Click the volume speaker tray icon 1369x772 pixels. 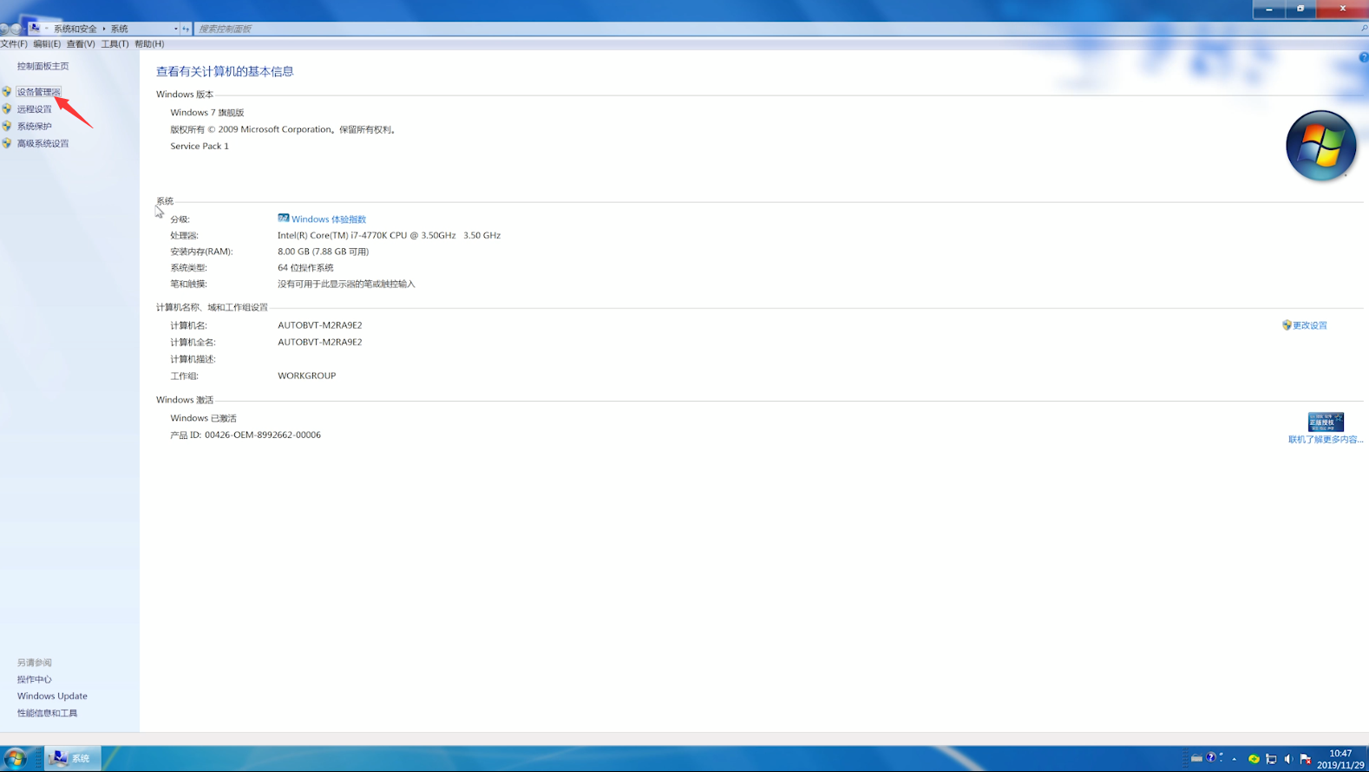pyautogui.click(x=1288, y=759)
